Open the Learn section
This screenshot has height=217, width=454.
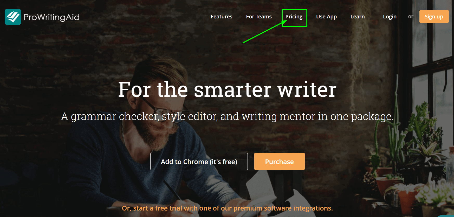358,17
